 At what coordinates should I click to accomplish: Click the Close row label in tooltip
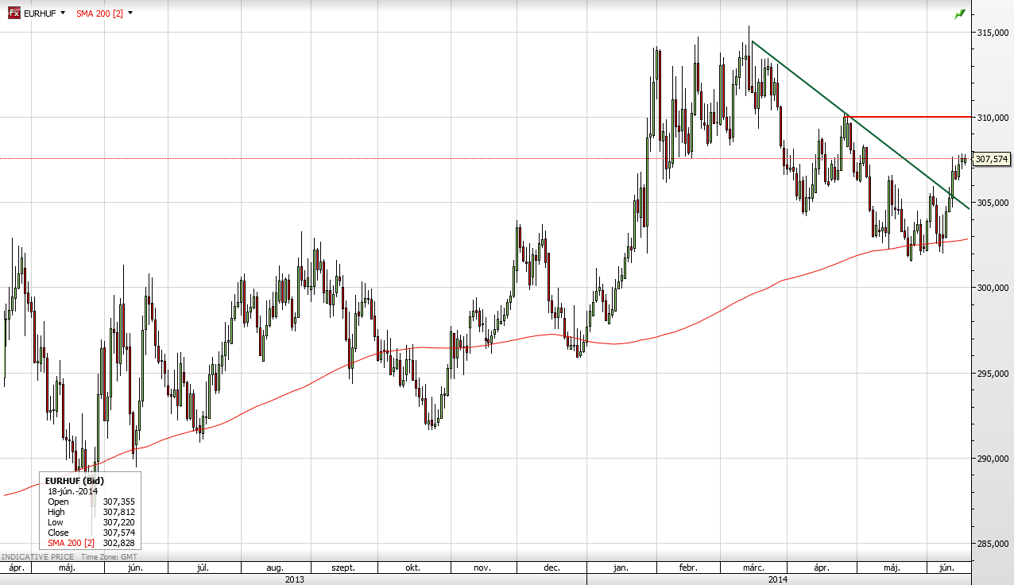click(58, 533)
